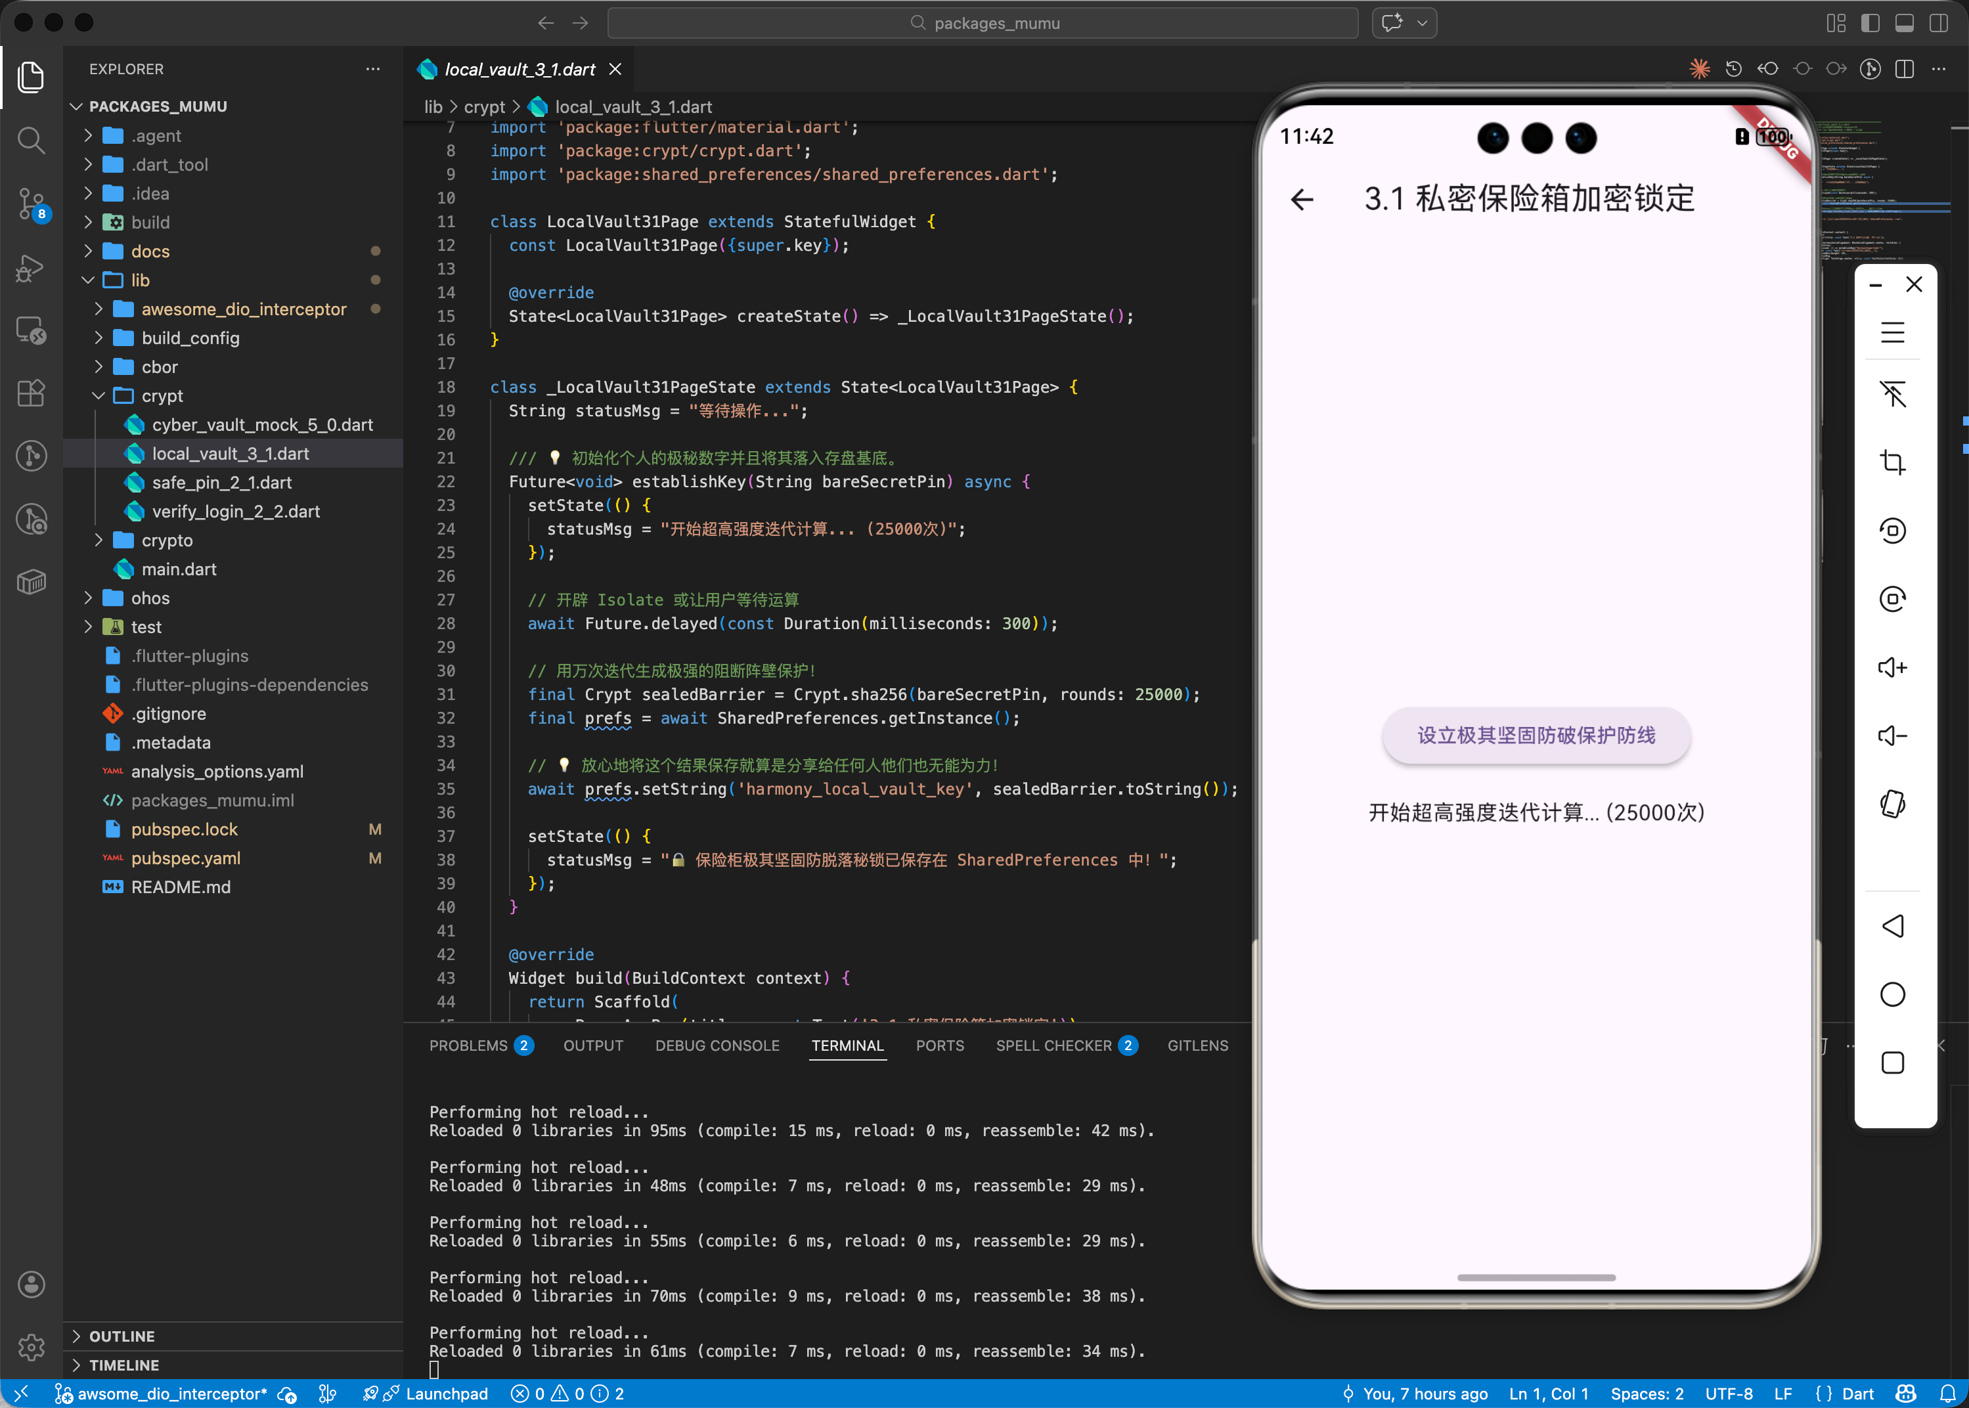
Task: Toggle primary side bar layout button
Action: point(1870,24)
